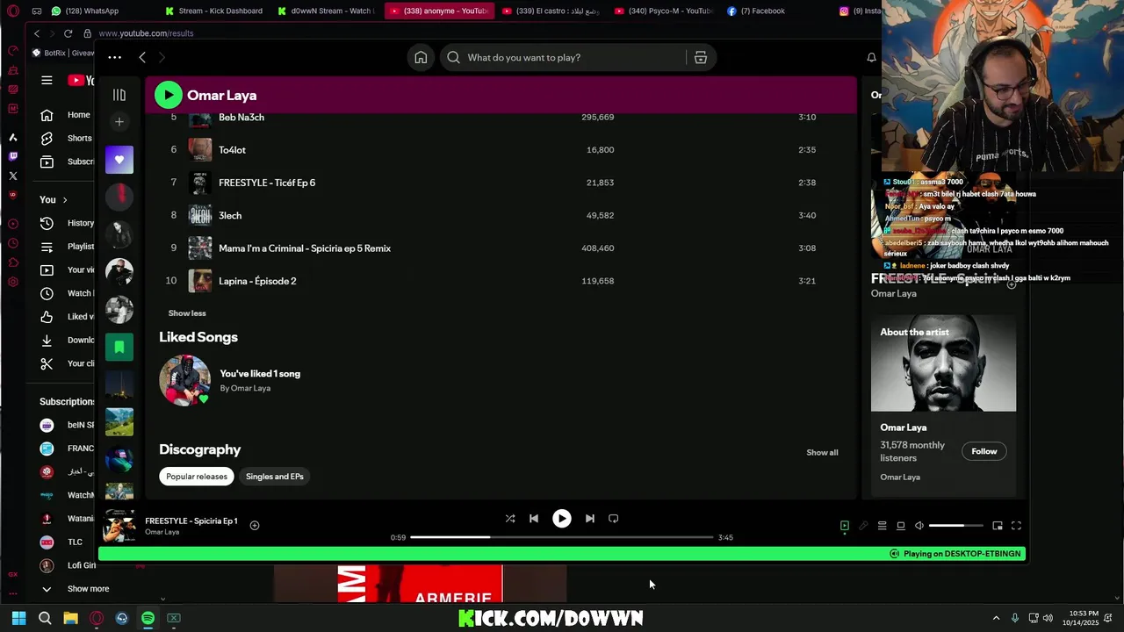Viewport: 1124px width, 632px height.
Task: Select track Beb Na3cha
Action: [x=241, y=118]
